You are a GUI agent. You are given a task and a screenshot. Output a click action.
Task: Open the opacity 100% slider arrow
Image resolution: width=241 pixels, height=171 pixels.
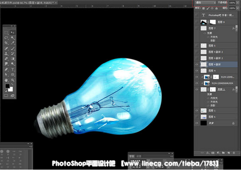point(237,3)
